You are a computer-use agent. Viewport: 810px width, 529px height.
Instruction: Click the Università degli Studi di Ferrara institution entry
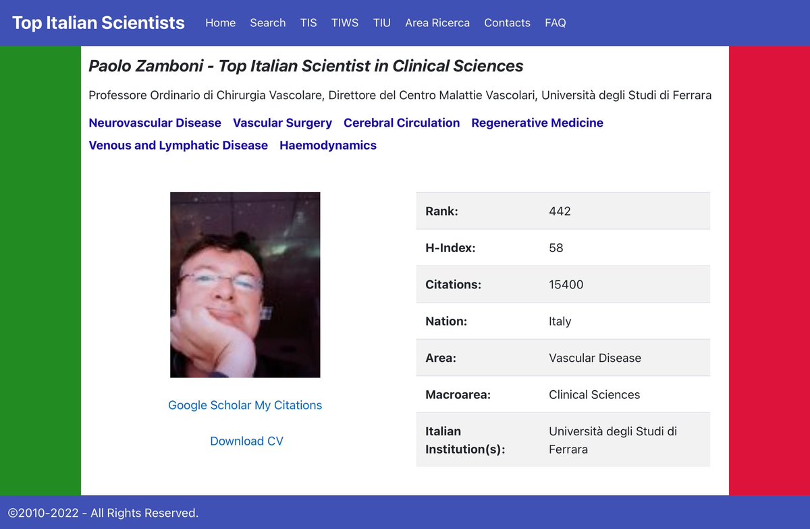[612, 440]
